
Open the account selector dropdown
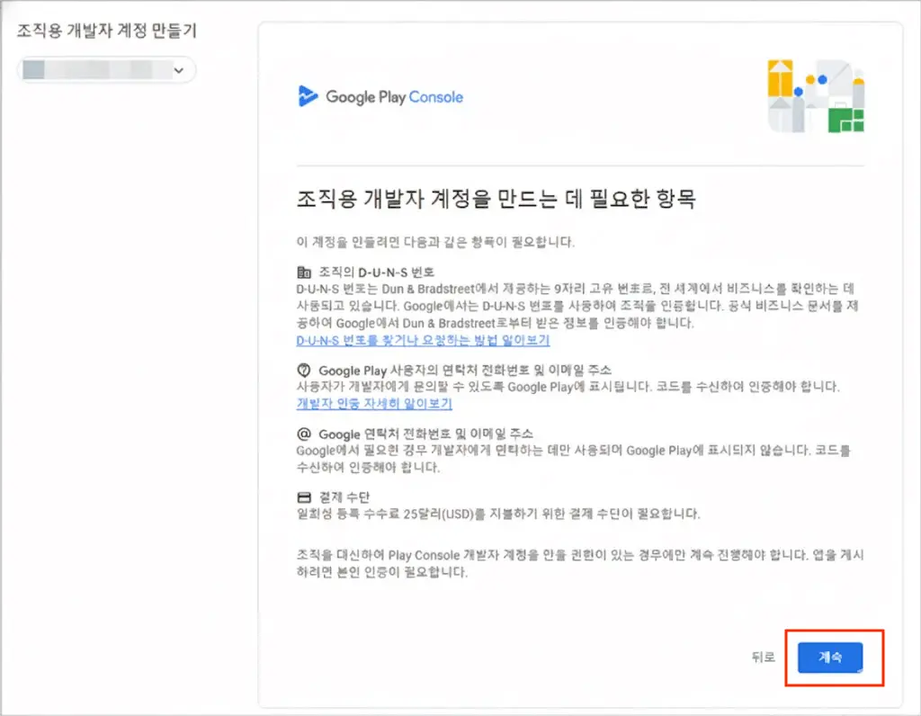coord(107,70)
